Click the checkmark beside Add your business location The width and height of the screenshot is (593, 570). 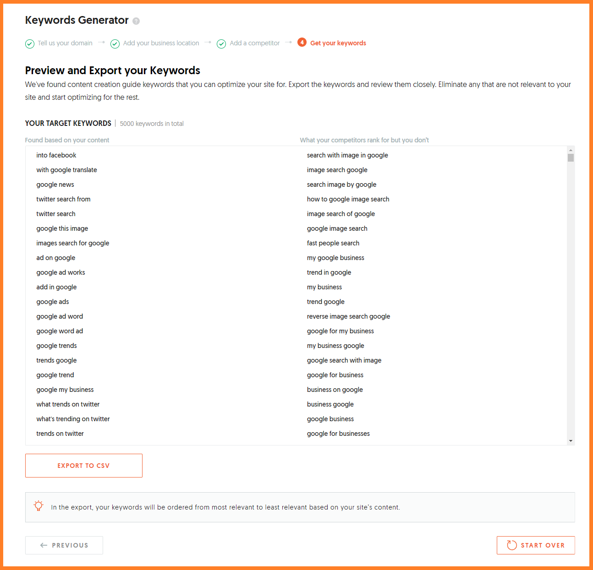point(115,43)
